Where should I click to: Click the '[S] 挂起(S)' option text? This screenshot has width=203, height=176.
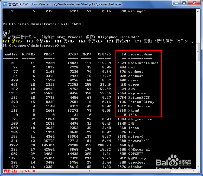coord(119,41)
